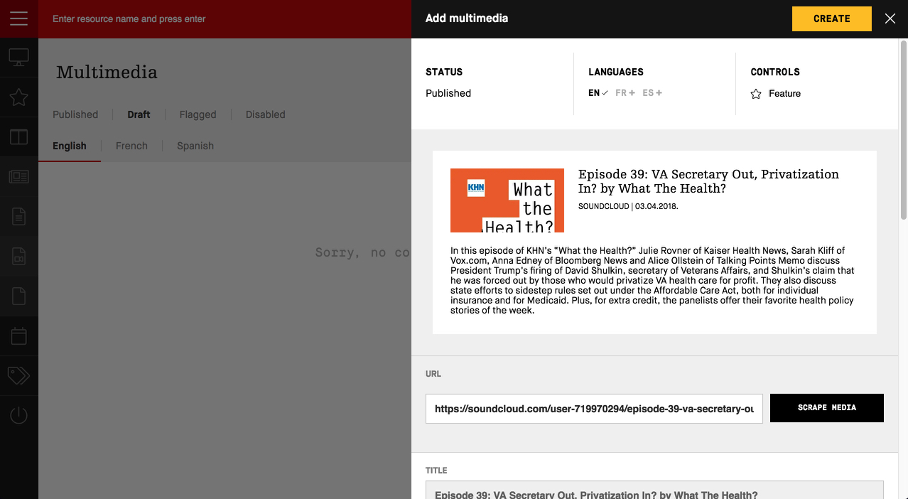This screenshot has height=499, width=908.
Task: Click the What the Health thumbnail image
Action: tap(507, 200)
